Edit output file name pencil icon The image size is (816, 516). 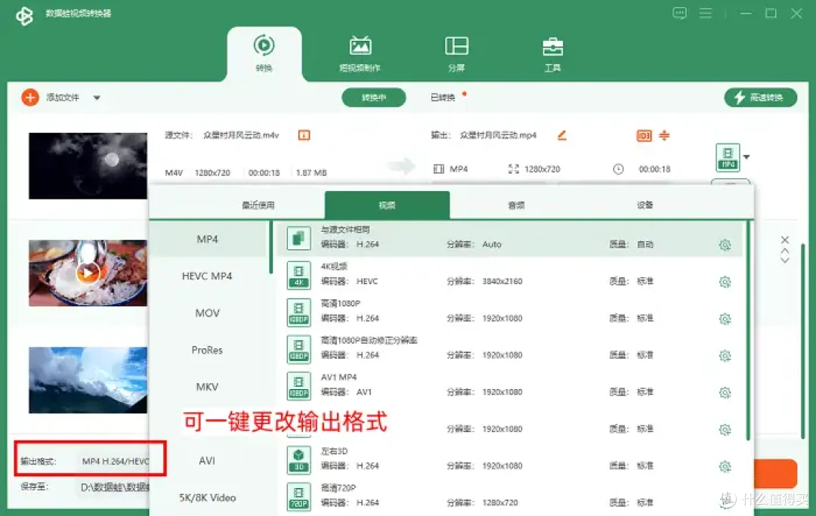tap(562, 135)
